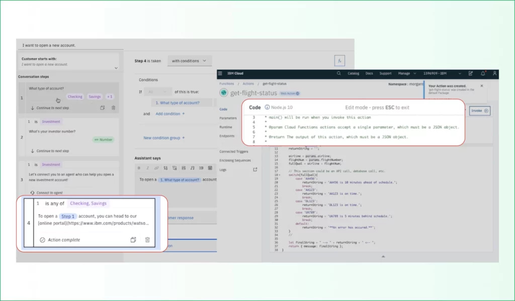
Task: Click the Action complete checkmark in step 4
Action: 42,240
